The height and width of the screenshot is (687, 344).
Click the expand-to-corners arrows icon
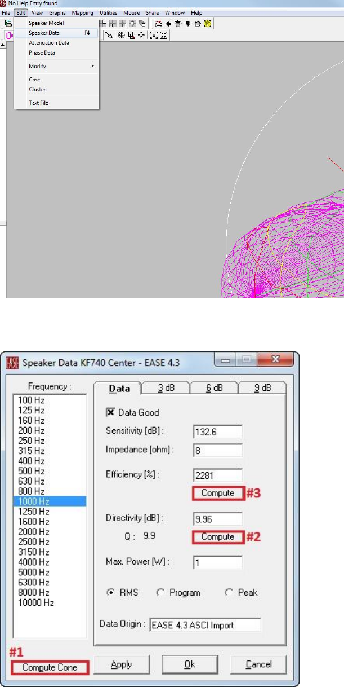163,34
